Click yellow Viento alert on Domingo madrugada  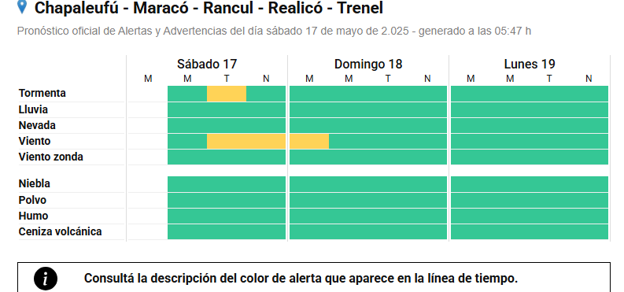click(x=309, y=141)
